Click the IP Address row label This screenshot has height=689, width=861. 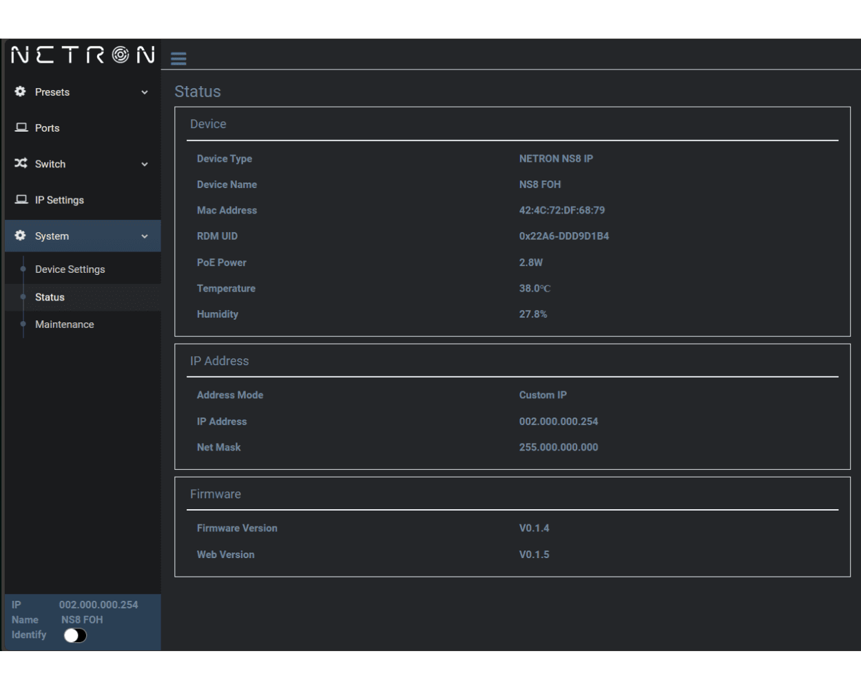point(222,422)
